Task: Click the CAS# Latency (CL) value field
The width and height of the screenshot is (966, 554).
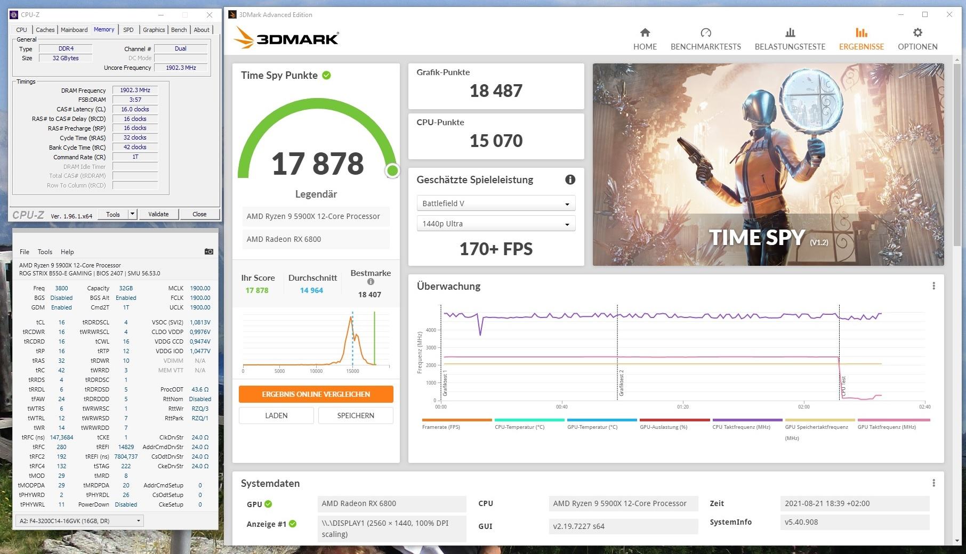Action: (135, 109)
